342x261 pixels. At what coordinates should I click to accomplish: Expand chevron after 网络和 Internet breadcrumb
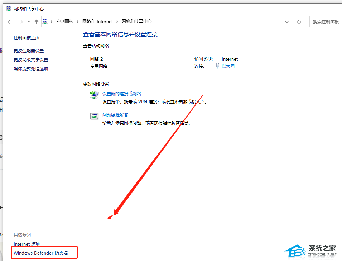pos(117,22)
